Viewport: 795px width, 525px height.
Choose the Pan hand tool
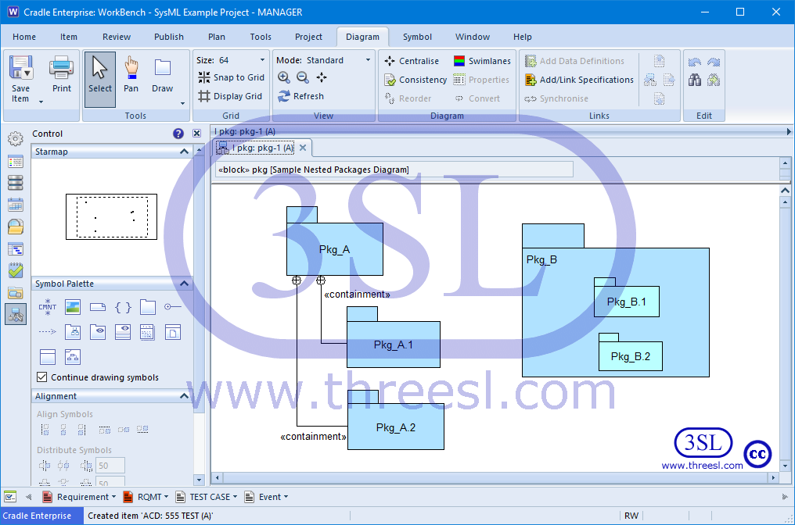[x=131, y=75]
